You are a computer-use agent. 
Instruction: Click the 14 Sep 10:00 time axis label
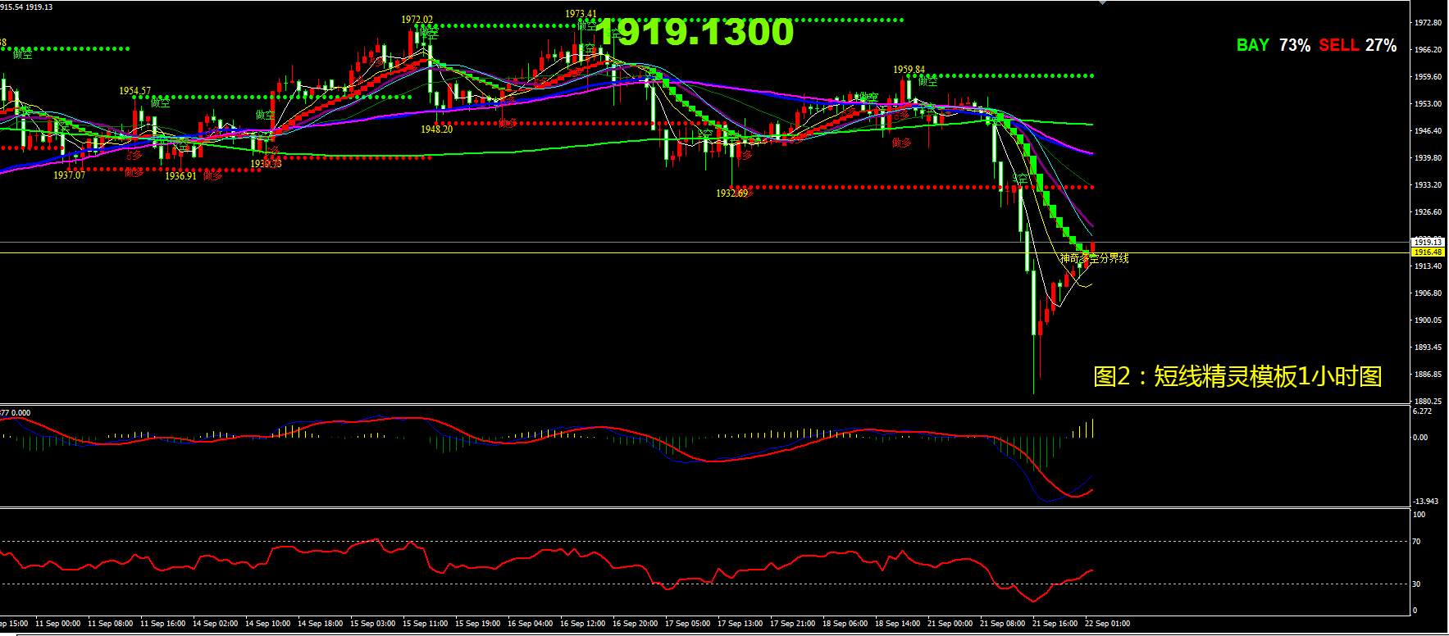(x=268, y=624)
